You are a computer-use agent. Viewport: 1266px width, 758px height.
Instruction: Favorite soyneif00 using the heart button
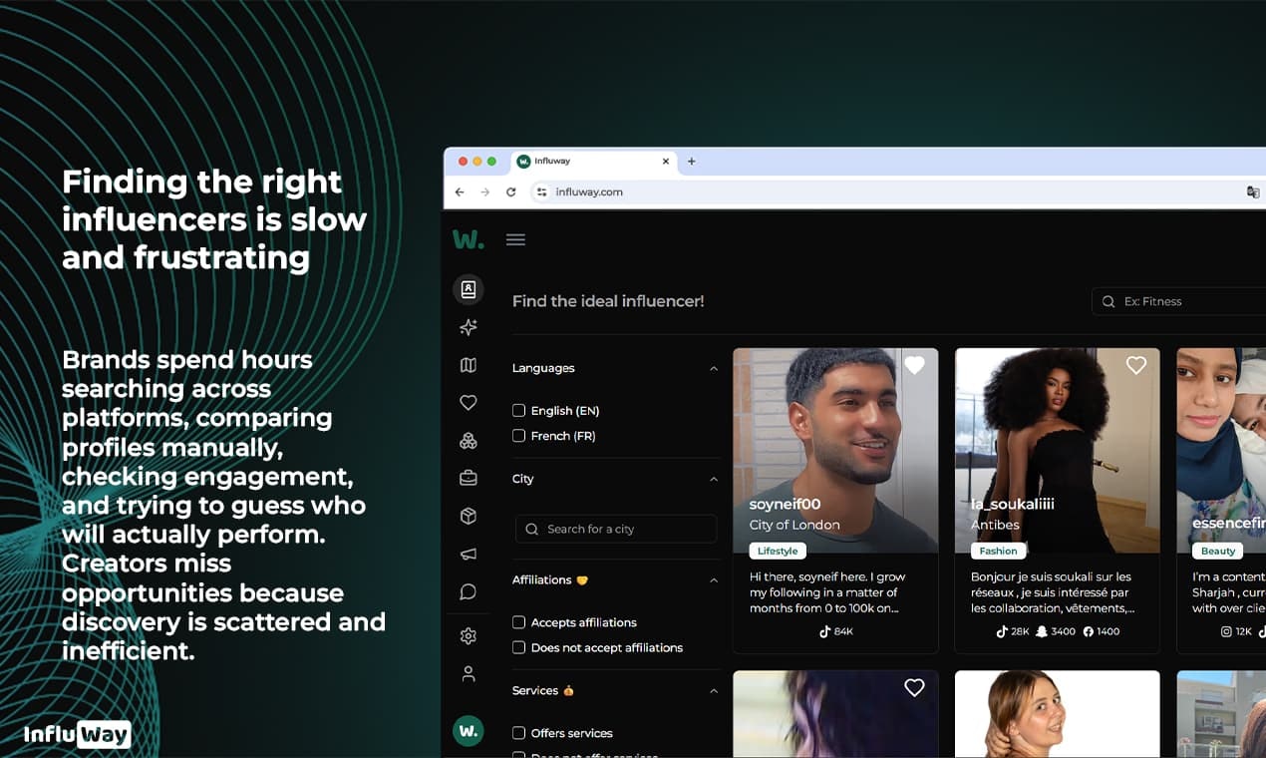pyautogui.click(x=915, y=365)
